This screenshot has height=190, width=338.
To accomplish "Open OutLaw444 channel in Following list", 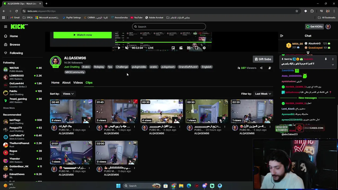I will tap(22, 85).
